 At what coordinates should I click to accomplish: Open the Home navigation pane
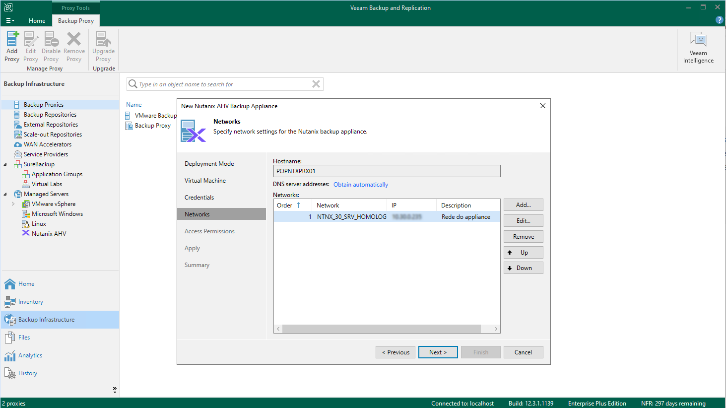click(x=60, y=284)
